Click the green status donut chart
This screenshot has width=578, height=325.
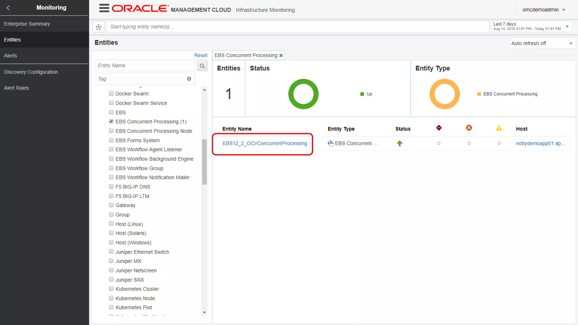[303, 94]
